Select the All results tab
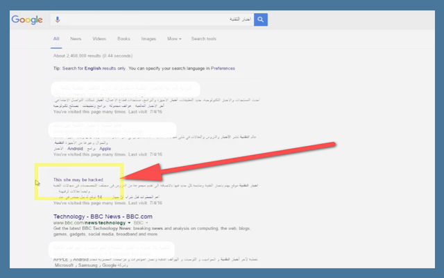Image resolution: width=444 pixels, height=278 pixels. [56, 39]
